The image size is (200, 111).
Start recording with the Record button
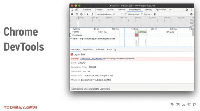(x=72, y=14)
